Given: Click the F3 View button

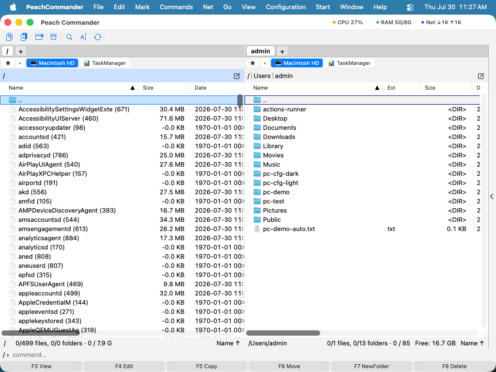Looking at the screenshot, I should coord(42,366).
